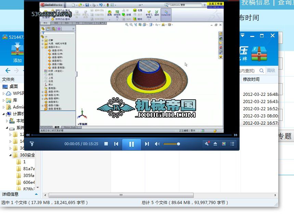Select the WPS cloud icon in tree
This screenshot has width=294, height=216.
[9, 93]
